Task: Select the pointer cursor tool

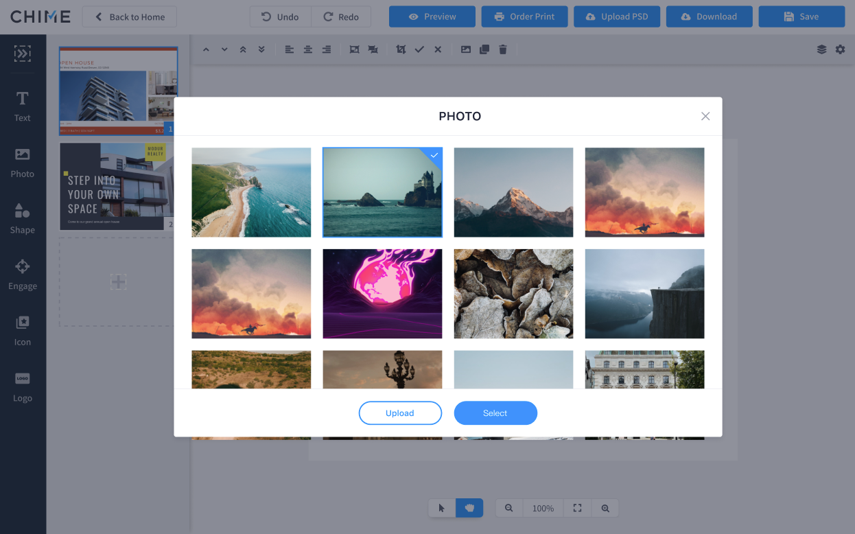Action: click(x=441, y=508)
